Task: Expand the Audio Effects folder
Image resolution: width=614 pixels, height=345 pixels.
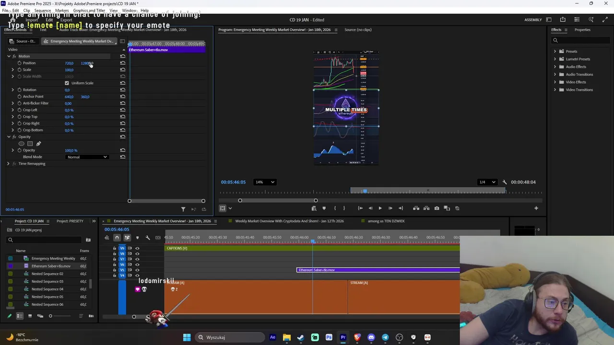Action: pos(555,67)
